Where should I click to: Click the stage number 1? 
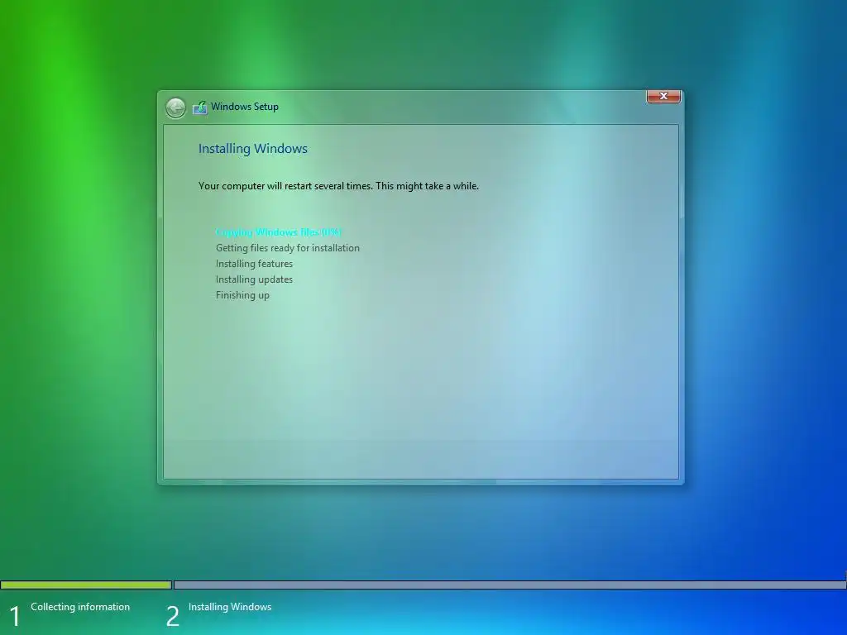point(15,616)
